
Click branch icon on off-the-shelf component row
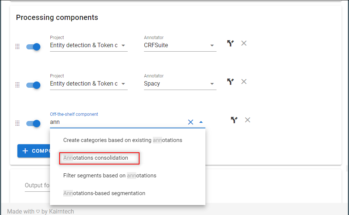tap(234, 120)
